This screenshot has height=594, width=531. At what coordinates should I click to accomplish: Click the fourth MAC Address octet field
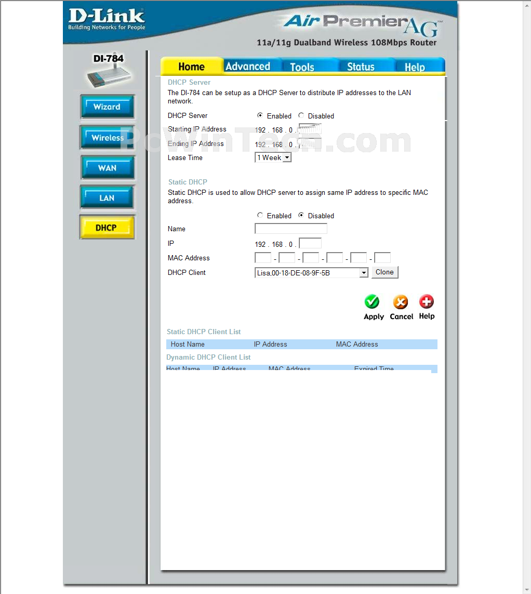pyautogui.click(x=335, y=258)
